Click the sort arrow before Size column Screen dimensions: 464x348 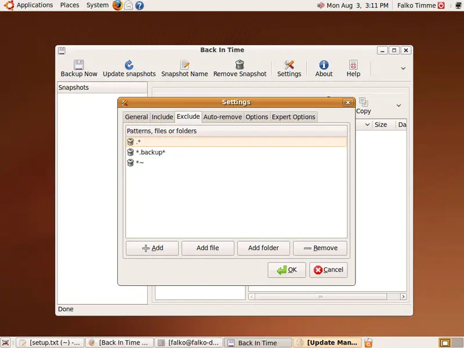[367, 125]
